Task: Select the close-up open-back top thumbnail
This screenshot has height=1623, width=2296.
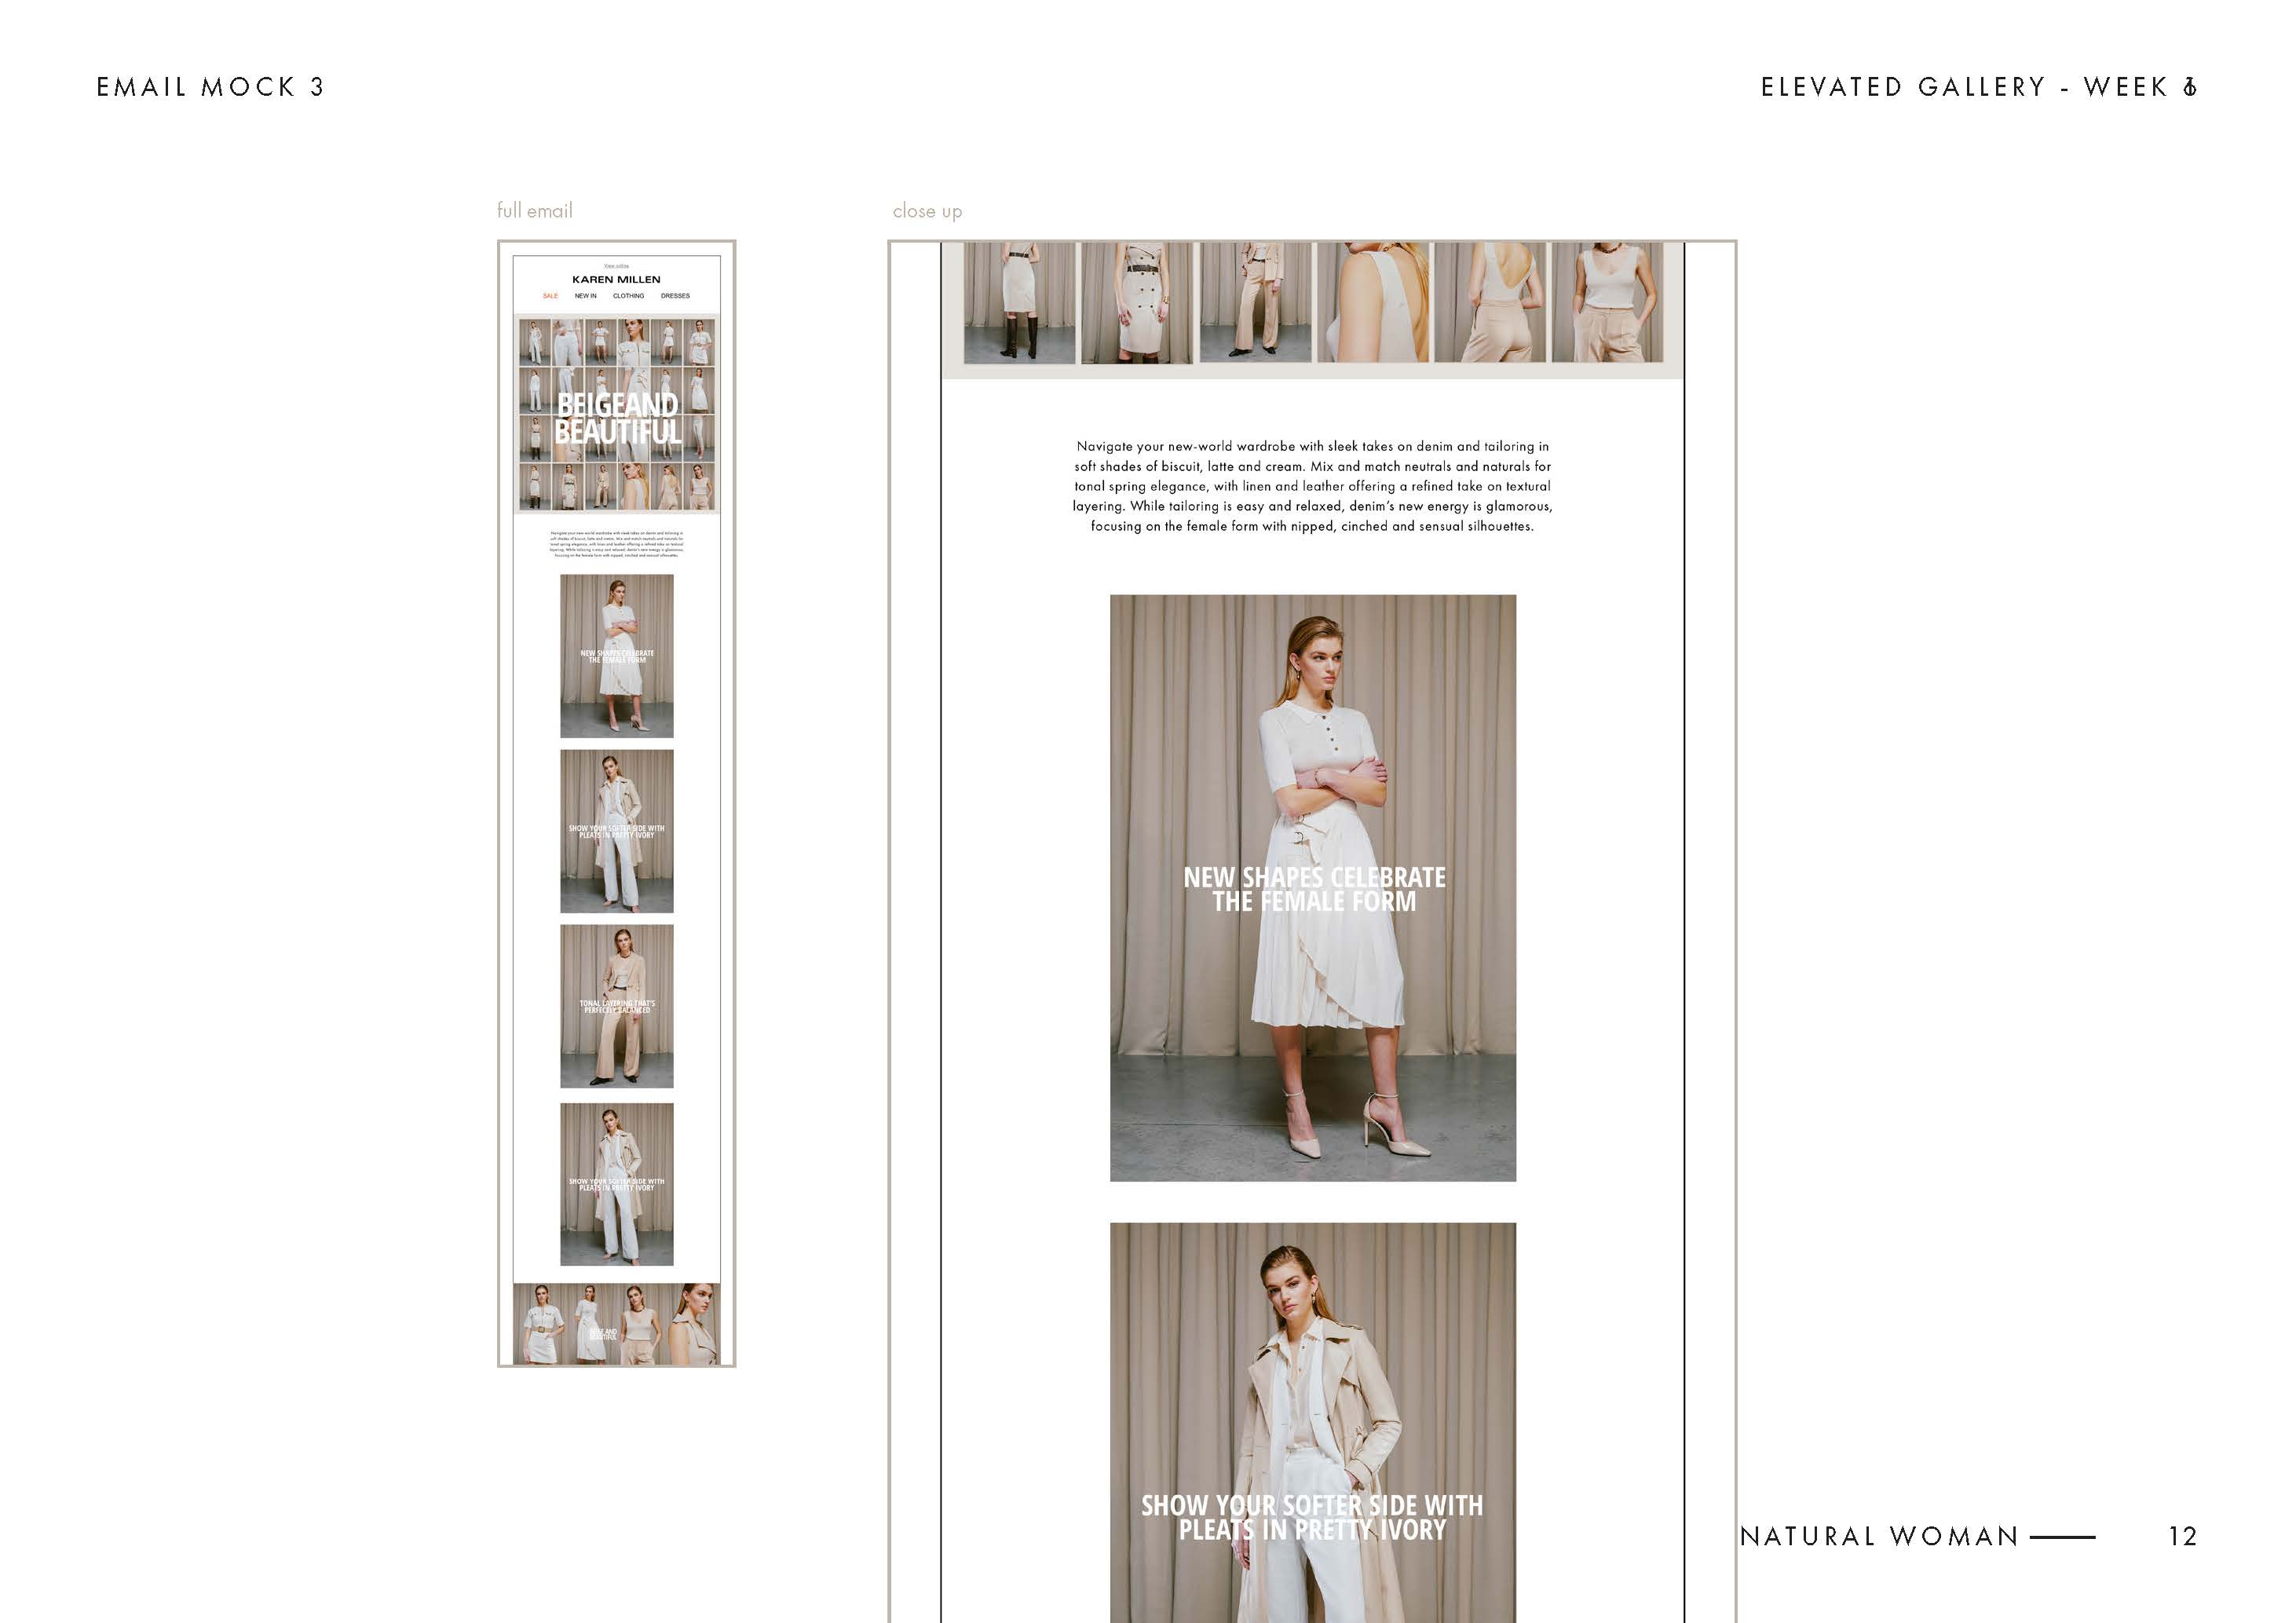Action: click(1490, 303)
